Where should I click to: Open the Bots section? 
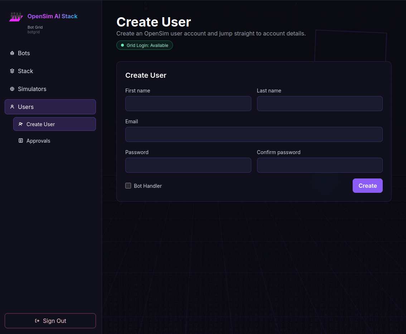50,53
